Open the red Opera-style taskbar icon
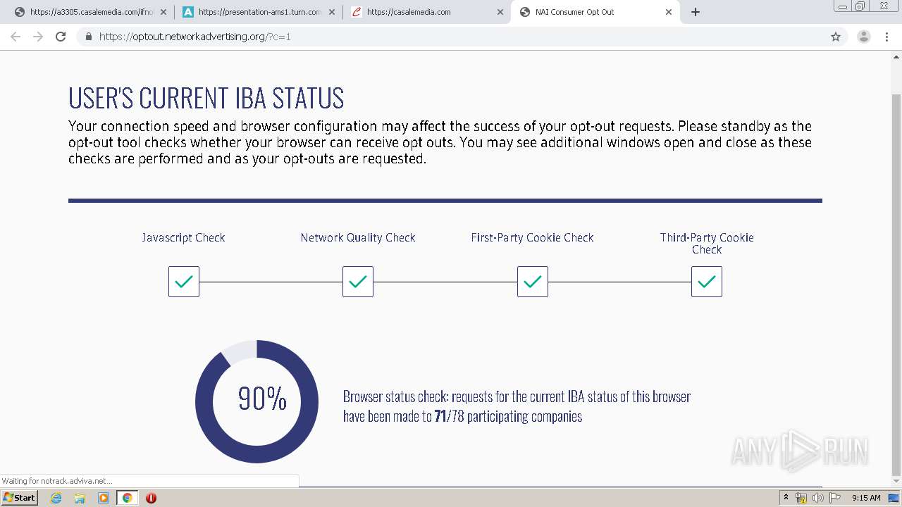The width and height of the screenshot is (902, 507). 151,498
